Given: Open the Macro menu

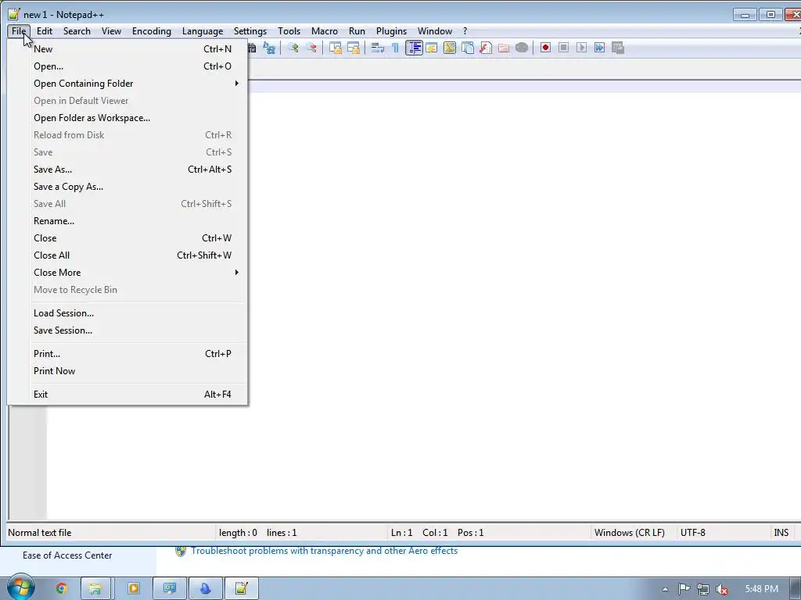Looking at the screenshot, I should pos(325,31).
